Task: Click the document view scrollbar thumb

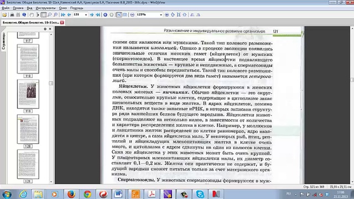Action: coord(352,80)
